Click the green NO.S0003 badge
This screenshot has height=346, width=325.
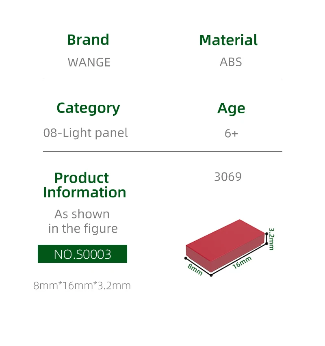pyautogui.click(x=82, y=254)
